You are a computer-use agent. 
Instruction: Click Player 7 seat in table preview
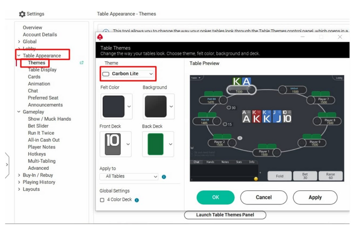tap(321, 100)
